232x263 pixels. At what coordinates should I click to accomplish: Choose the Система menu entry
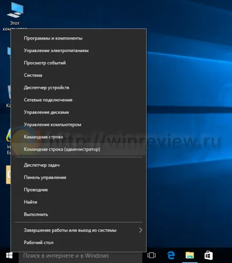79,75
